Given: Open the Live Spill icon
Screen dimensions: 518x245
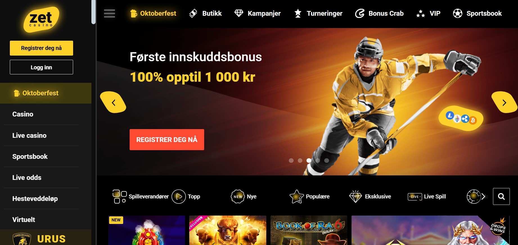Looking at the screenshot, I should [415, 197].
